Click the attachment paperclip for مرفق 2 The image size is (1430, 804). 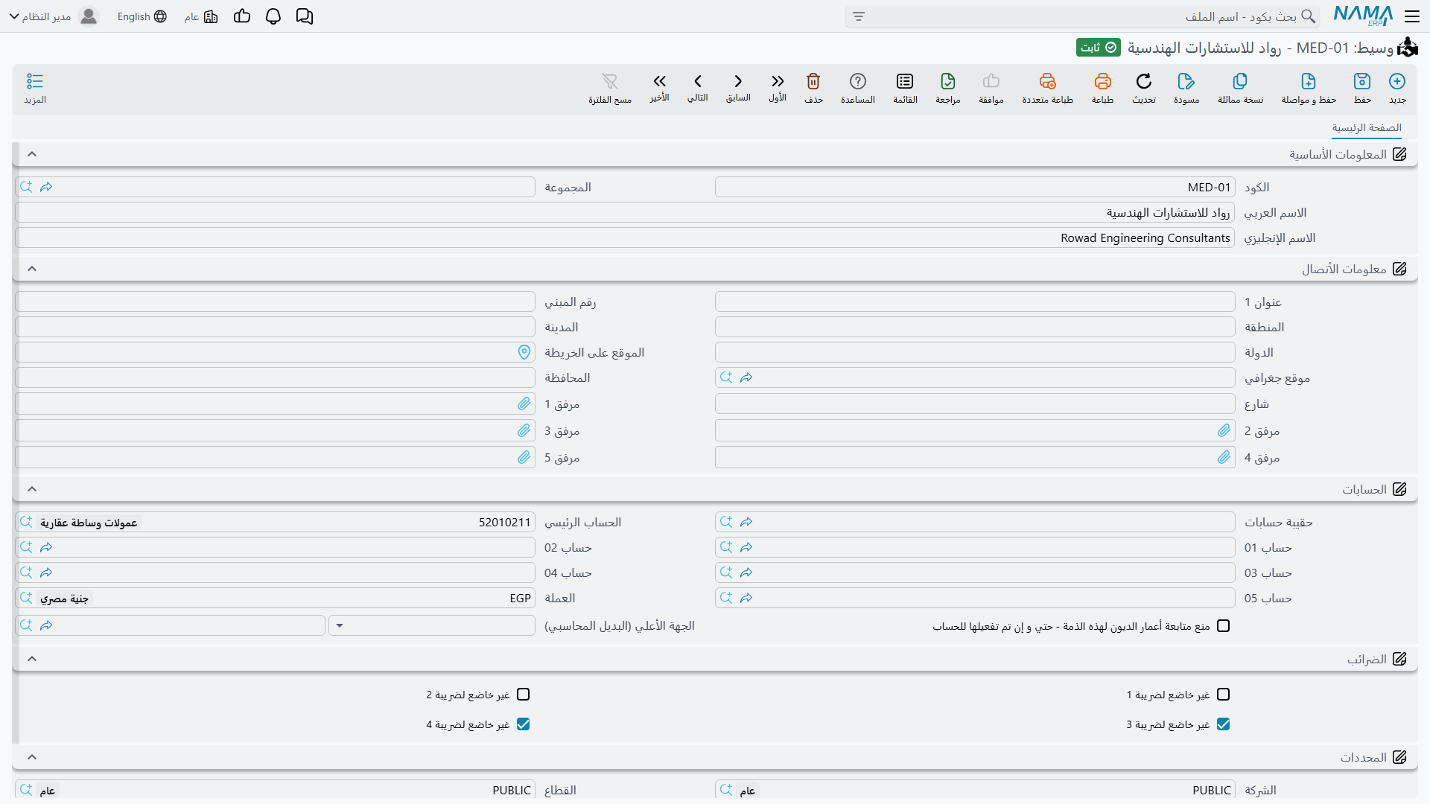click(x=1224, y=430)
